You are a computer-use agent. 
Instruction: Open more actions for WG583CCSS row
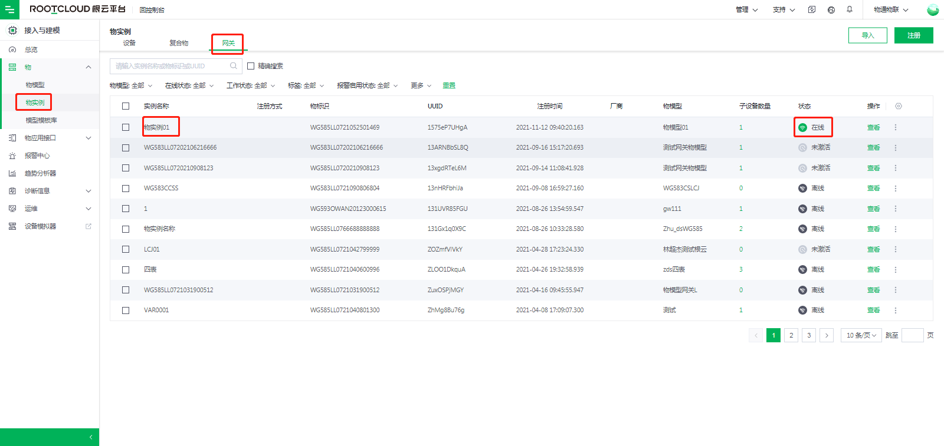[895, 189]
